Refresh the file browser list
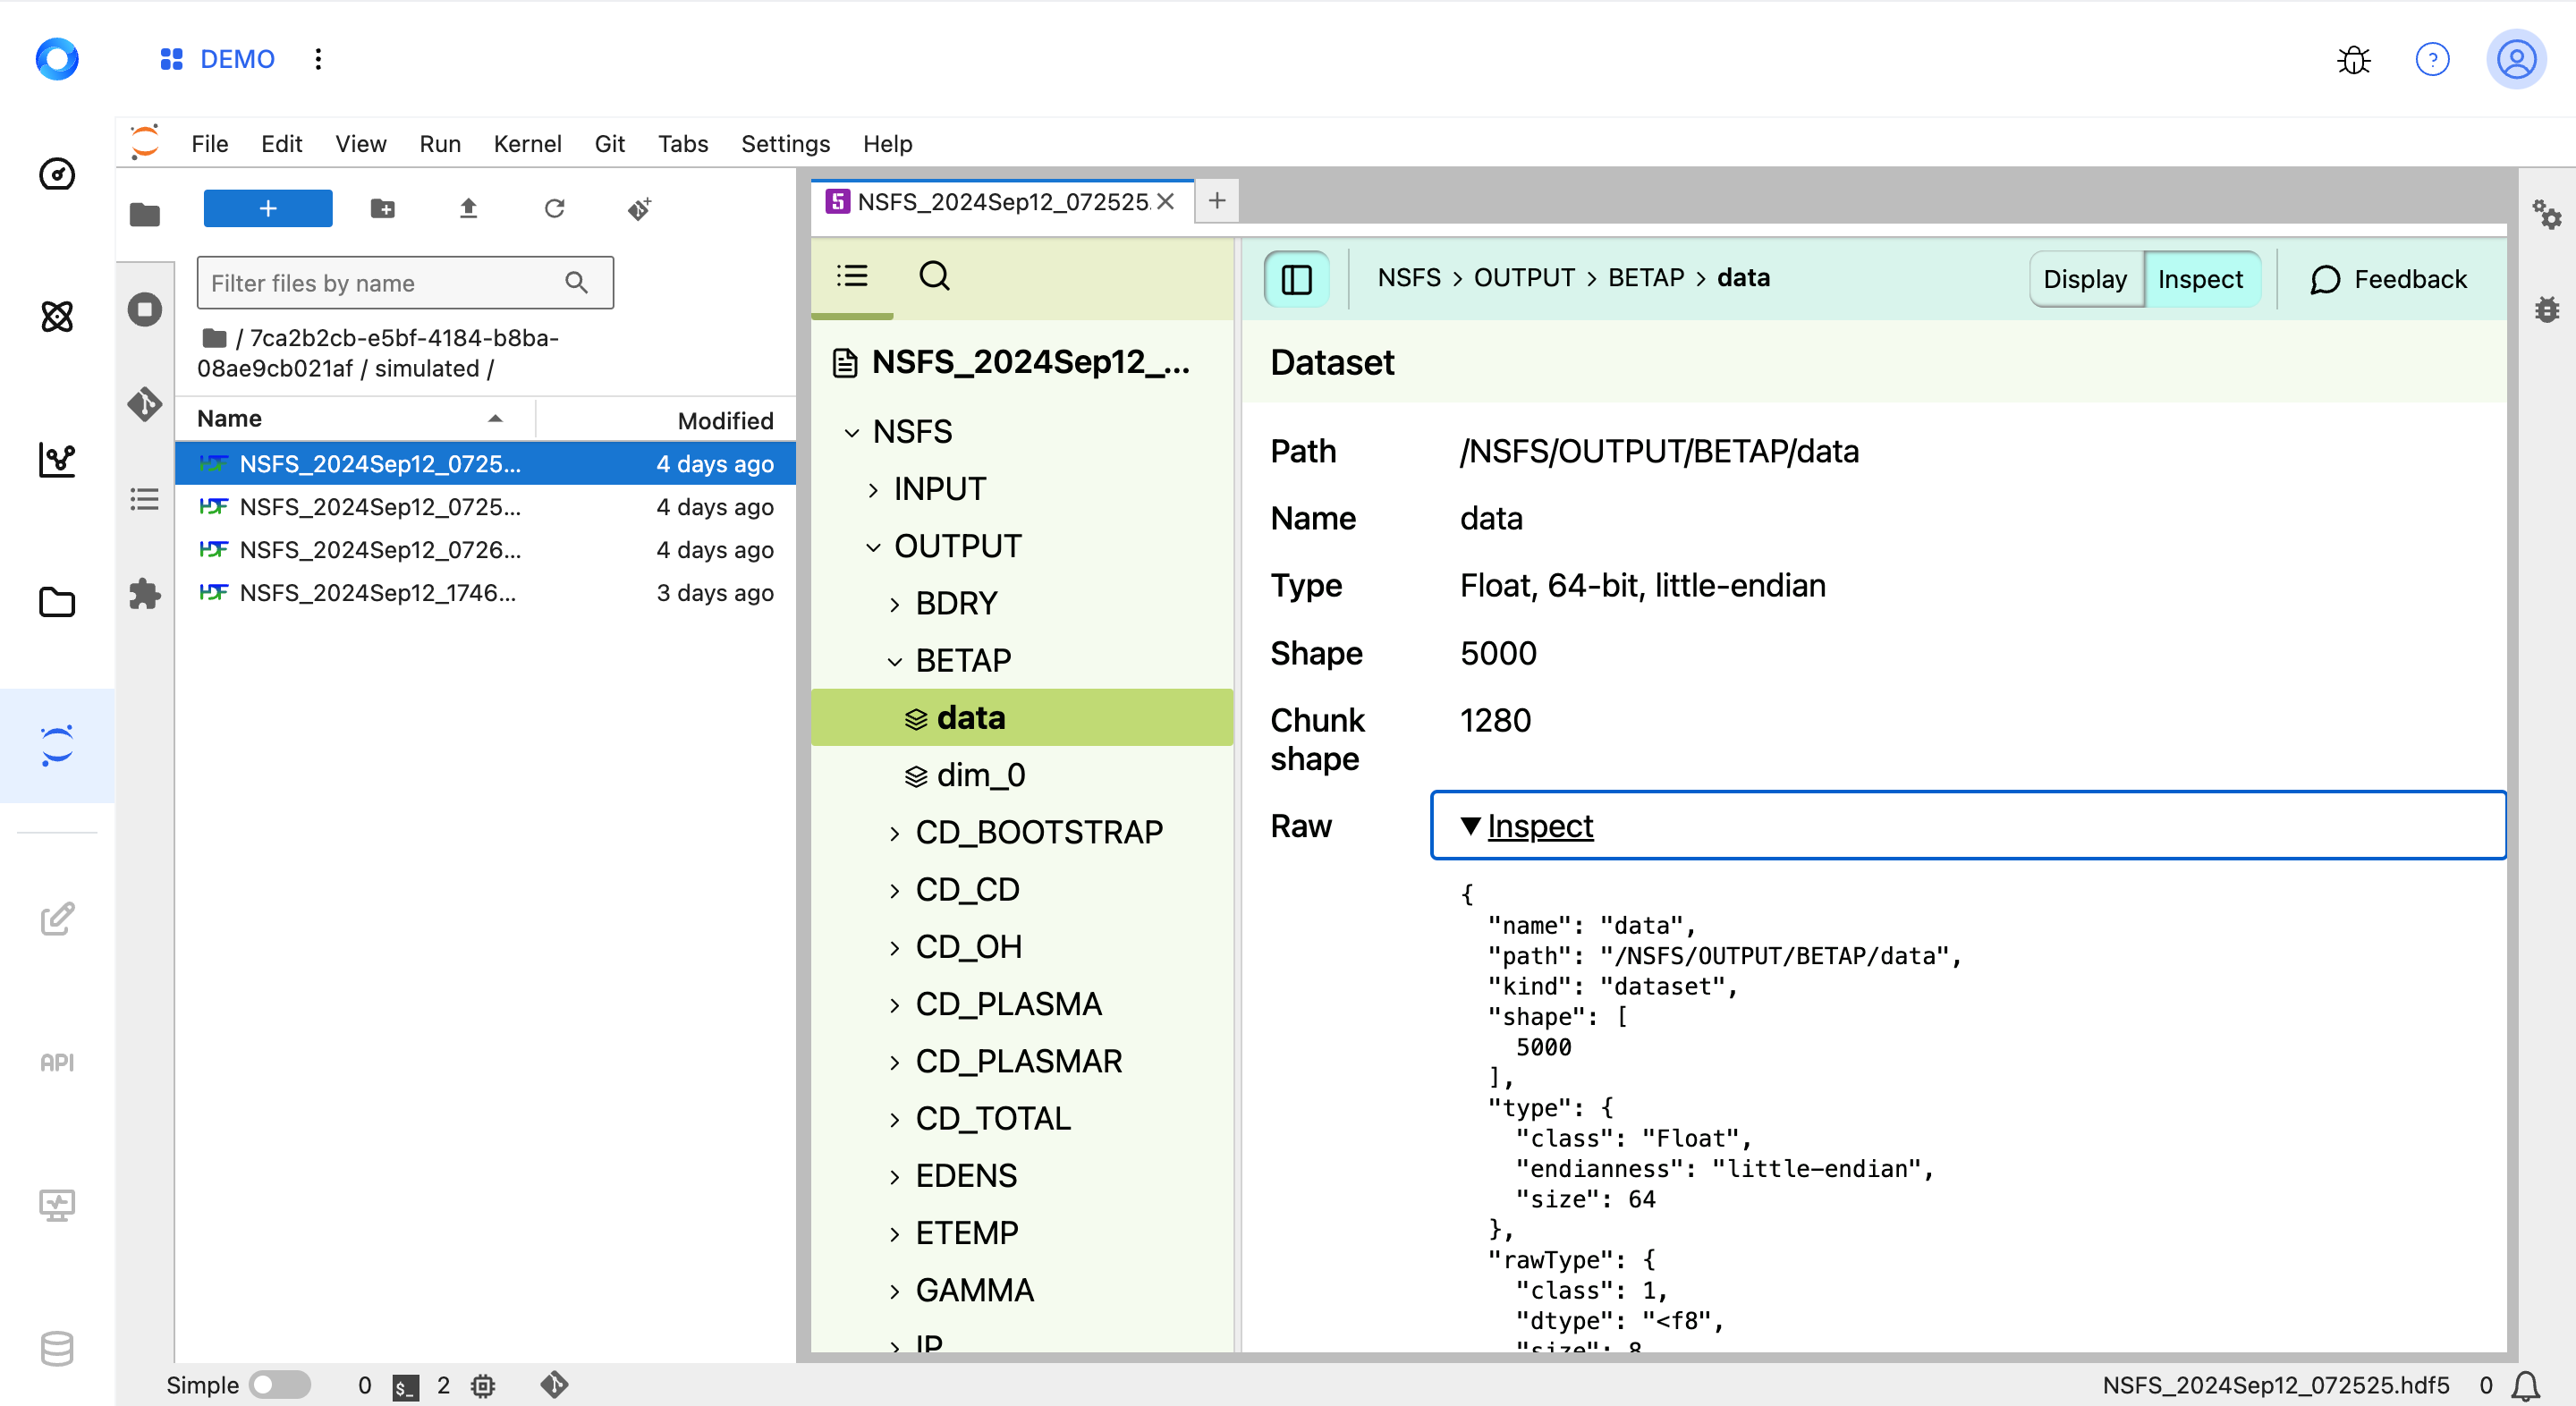 coord(554,208)
